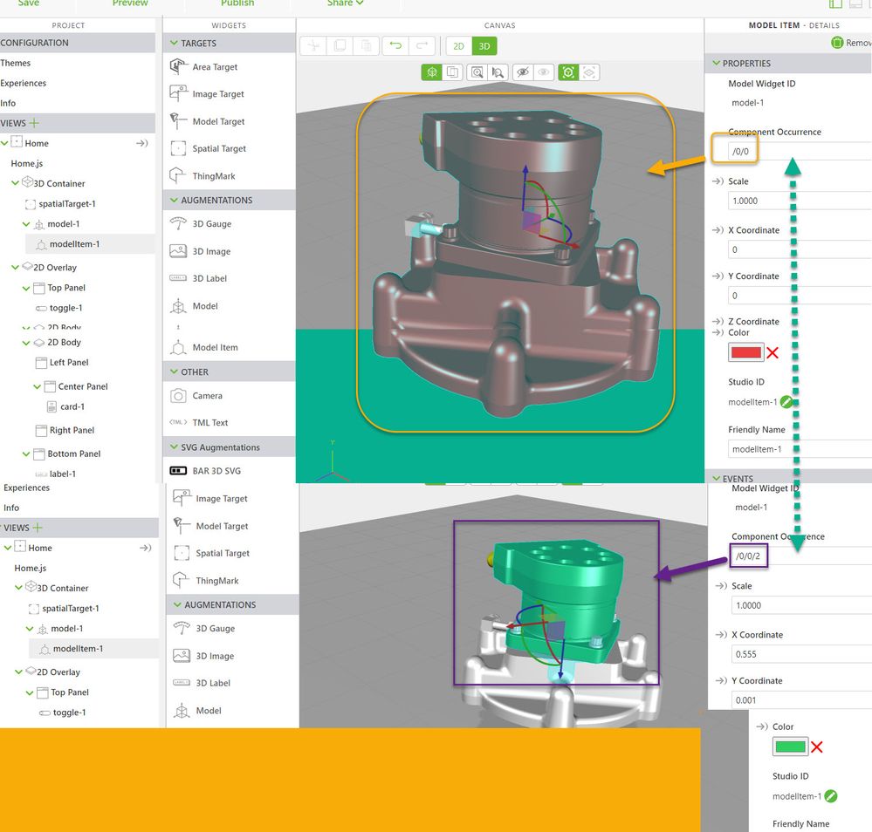The height and width of the screenshot is (832, 872).
Task: Open the Themes configuration item
Action: click(16, 64)
